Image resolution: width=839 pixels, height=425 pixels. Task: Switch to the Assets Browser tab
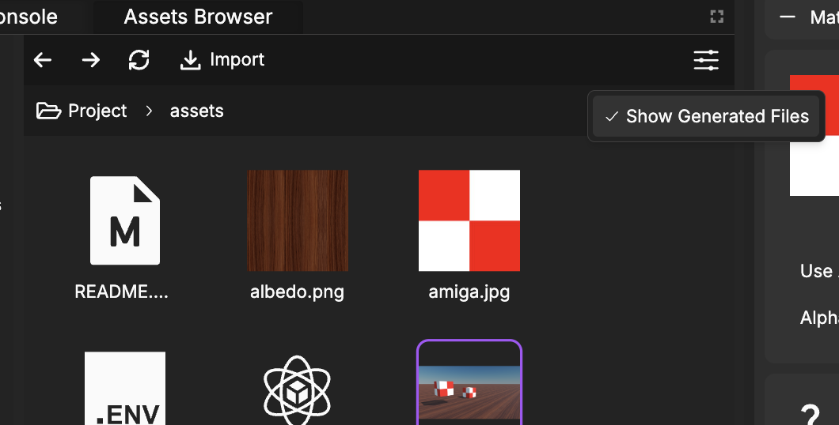tap(198, 17)
